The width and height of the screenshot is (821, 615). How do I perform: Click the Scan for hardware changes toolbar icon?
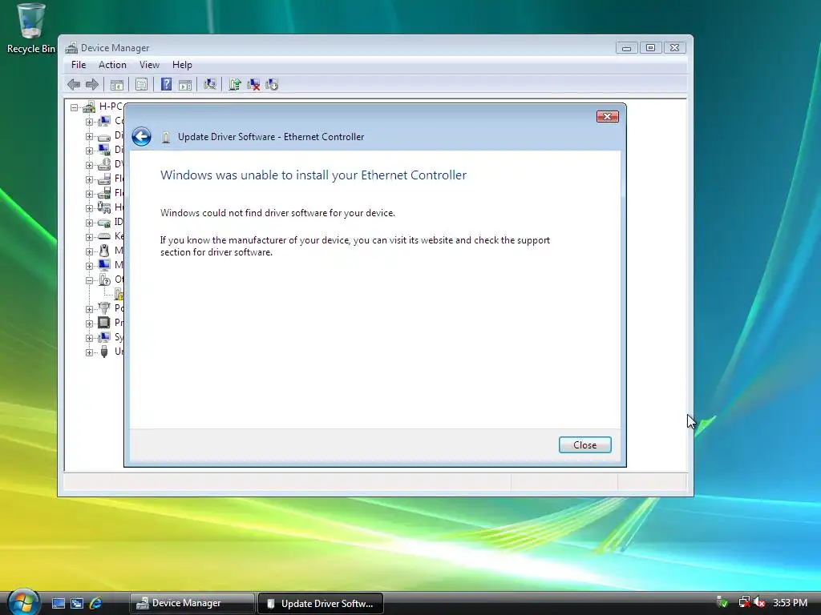coord(209,84)
